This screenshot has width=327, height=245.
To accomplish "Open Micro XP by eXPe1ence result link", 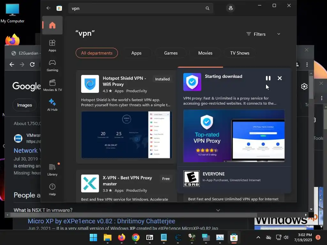I will point(101,221).
